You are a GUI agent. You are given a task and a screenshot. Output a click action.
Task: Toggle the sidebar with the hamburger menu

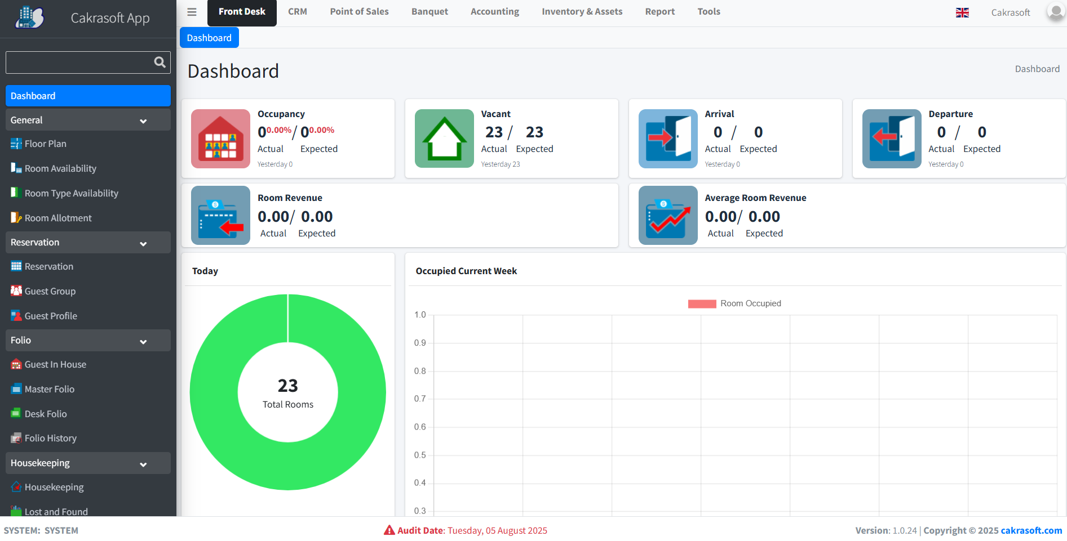tap(191, 11)
